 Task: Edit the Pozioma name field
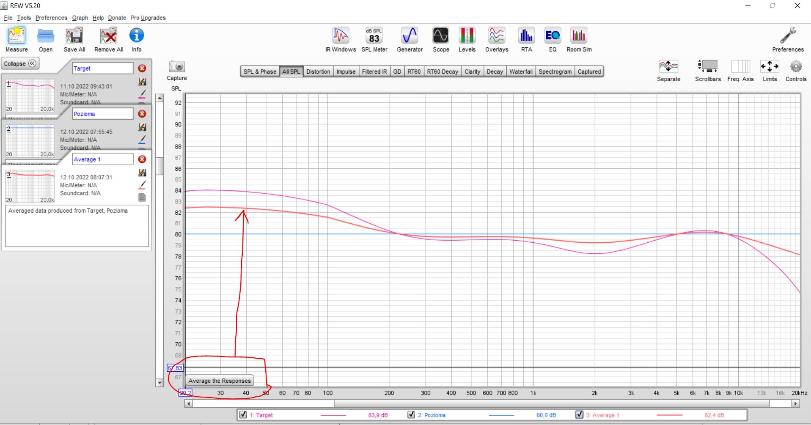[x=103, y=114]
